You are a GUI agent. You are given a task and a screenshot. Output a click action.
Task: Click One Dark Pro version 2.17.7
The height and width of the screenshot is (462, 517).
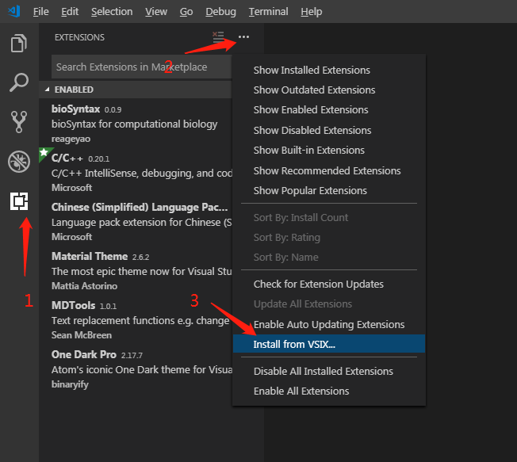pyautogui.click(x=132, y=356)
